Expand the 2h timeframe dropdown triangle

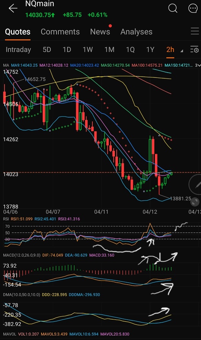click(x=182, y=51)
